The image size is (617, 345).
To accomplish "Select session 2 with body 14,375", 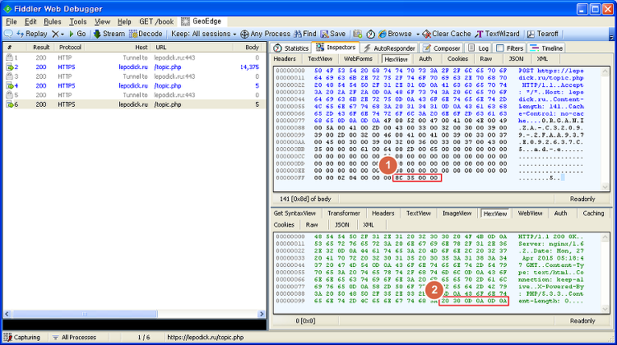I will tap(134, 67).
